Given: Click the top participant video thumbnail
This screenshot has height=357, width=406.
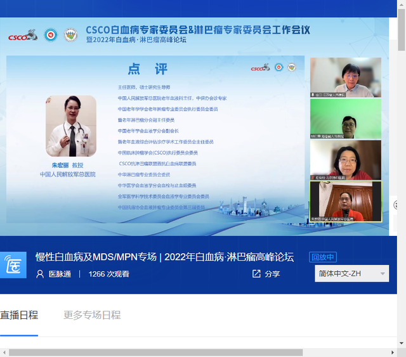Looking at the screenshot, I should click(345, 77).
